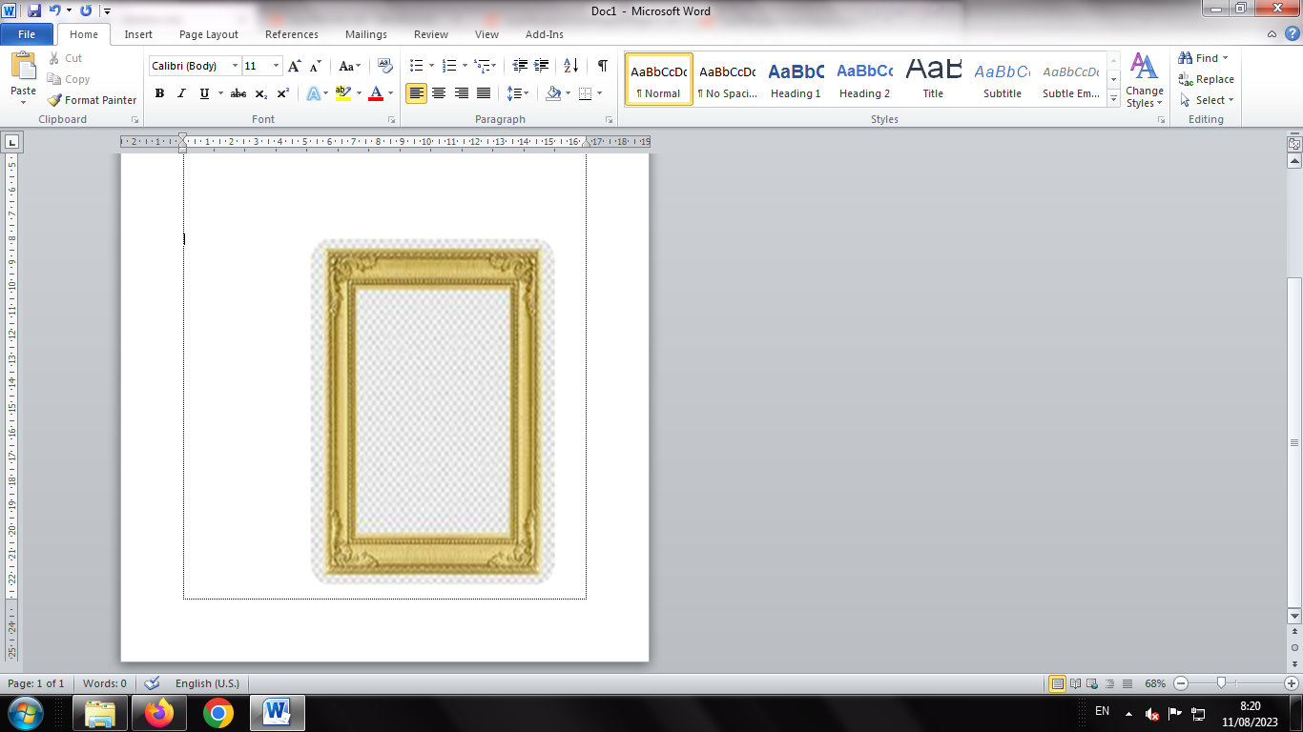
Task: Switch to the Page Layout tab
Action: (x=209, y=34)
